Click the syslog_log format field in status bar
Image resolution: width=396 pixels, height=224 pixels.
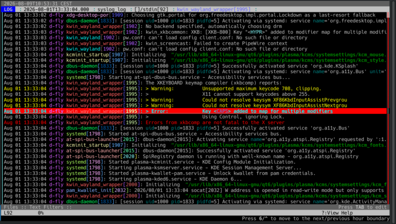point(111,9)
